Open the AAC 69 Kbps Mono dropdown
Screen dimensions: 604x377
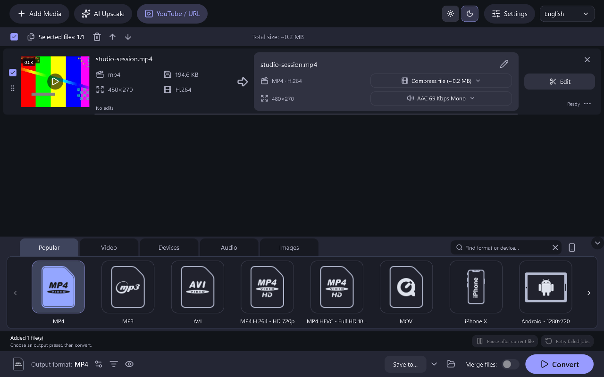(441, 98)
